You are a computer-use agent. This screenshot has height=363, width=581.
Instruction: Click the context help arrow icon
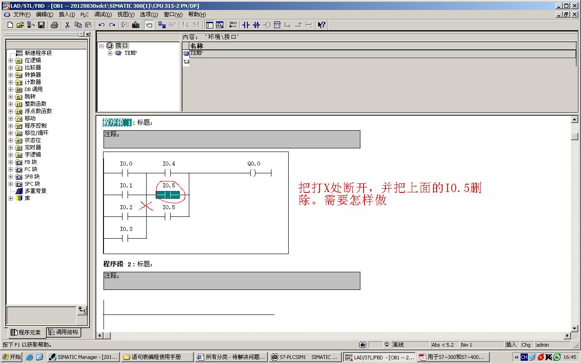321,25
